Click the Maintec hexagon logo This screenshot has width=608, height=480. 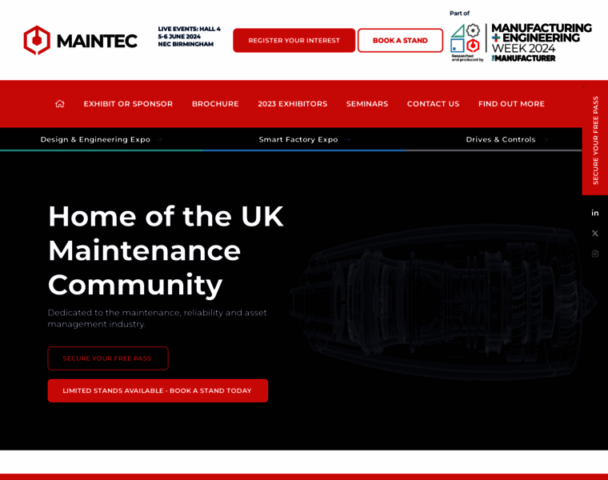tap(37, 40)
